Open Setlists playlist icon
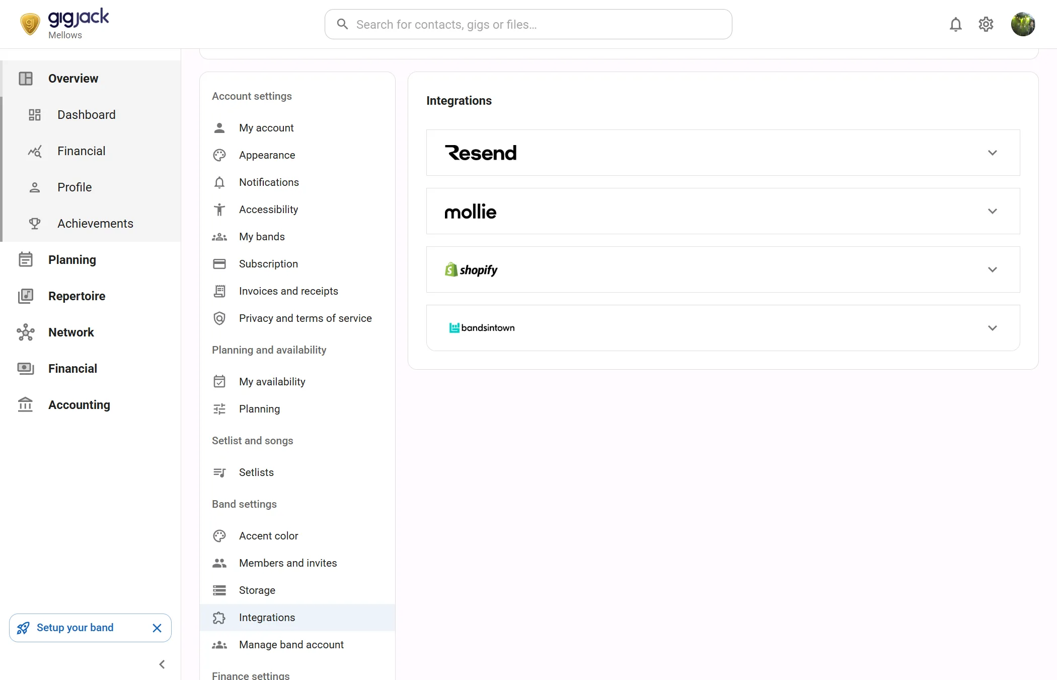This screenshot has height=680, width=1057. tap(219, 472)
